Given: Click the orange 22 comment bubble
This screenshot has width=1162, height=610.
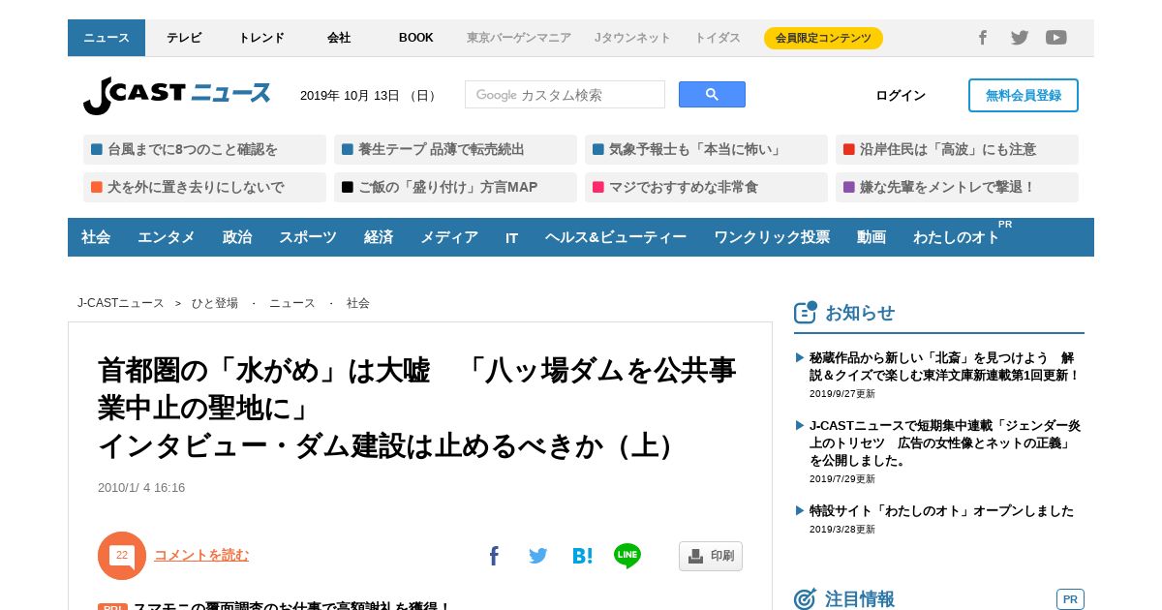Looking at the screenshot, I should [122, 556].
